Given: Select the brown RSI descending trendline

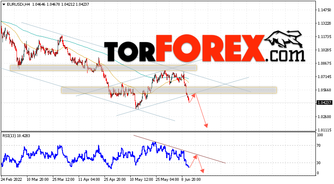Looking at the screenshot, I should click(x=180, y=149).
